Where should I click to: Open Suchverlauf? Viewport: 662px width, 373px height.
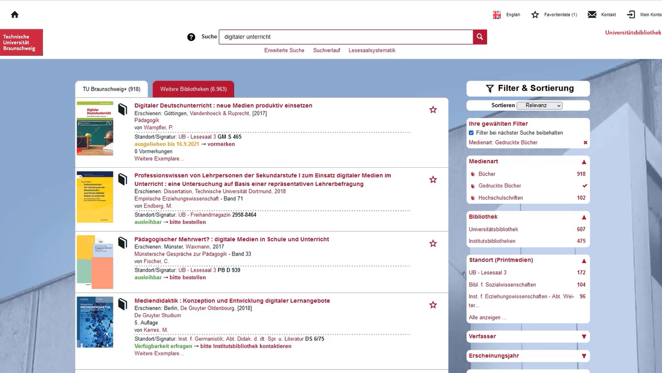click(327, 50)
